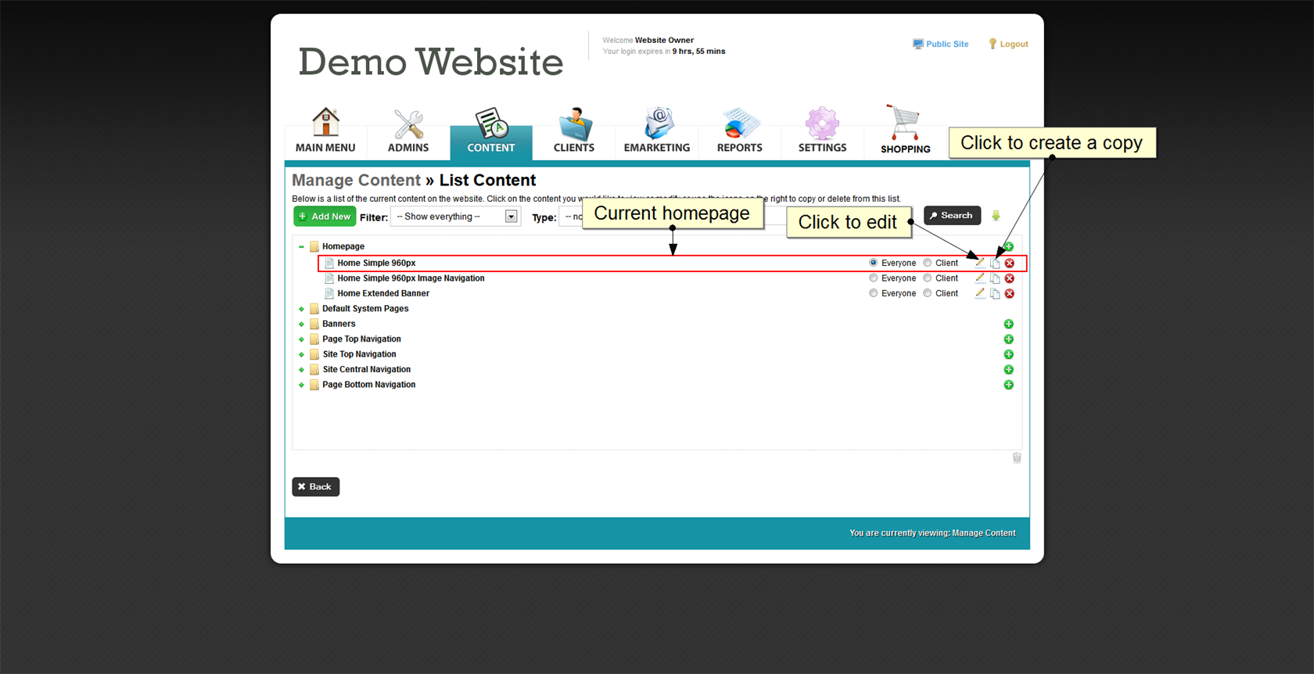Image resolution: width=1314 pixels, height=674 pixels.
Task: Expand the Default System Pages folder
Action: tap(301, 309)
